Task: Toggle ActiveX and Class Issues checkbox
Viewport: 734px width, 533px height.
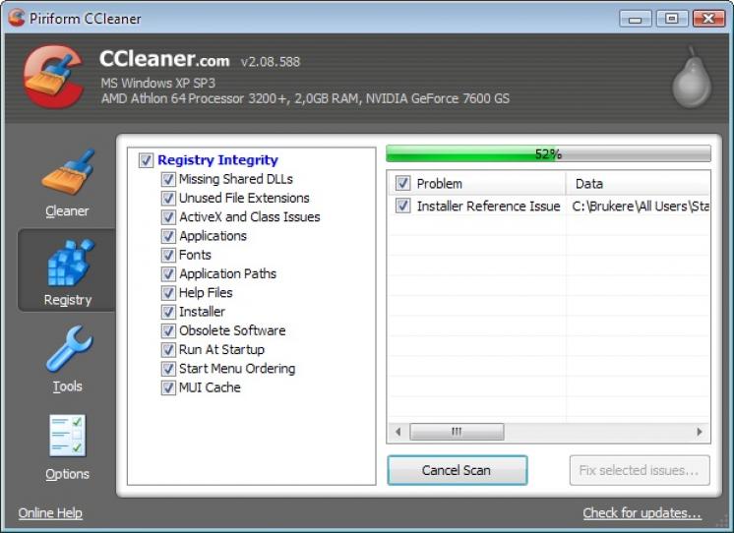Action: (x=168, y=217)
